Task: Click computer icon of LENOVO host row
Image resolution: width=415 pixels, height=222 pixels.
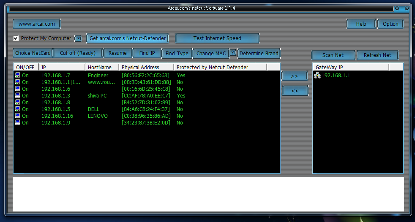Action: pos(17,116)
